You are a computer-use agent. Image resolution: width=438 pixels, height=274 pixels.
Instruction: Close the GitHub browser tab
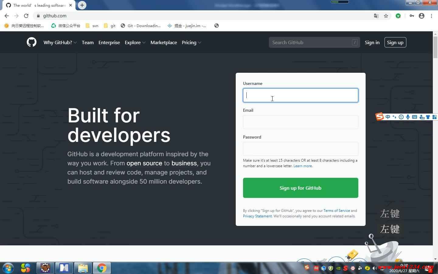(70, 5)
